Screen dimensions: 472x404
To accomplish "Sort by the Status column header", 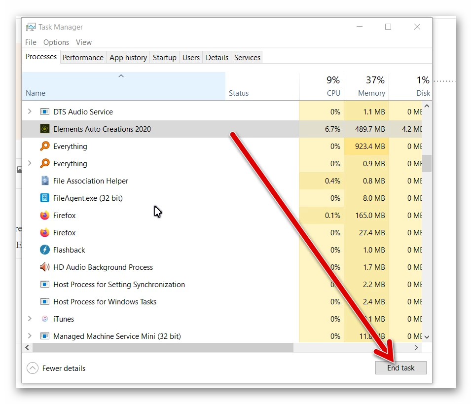I will 262,86.
